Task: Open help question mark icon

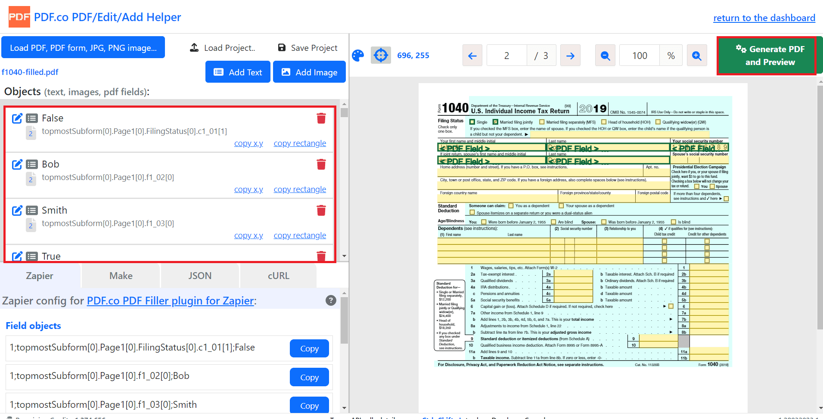Action: 331,301
